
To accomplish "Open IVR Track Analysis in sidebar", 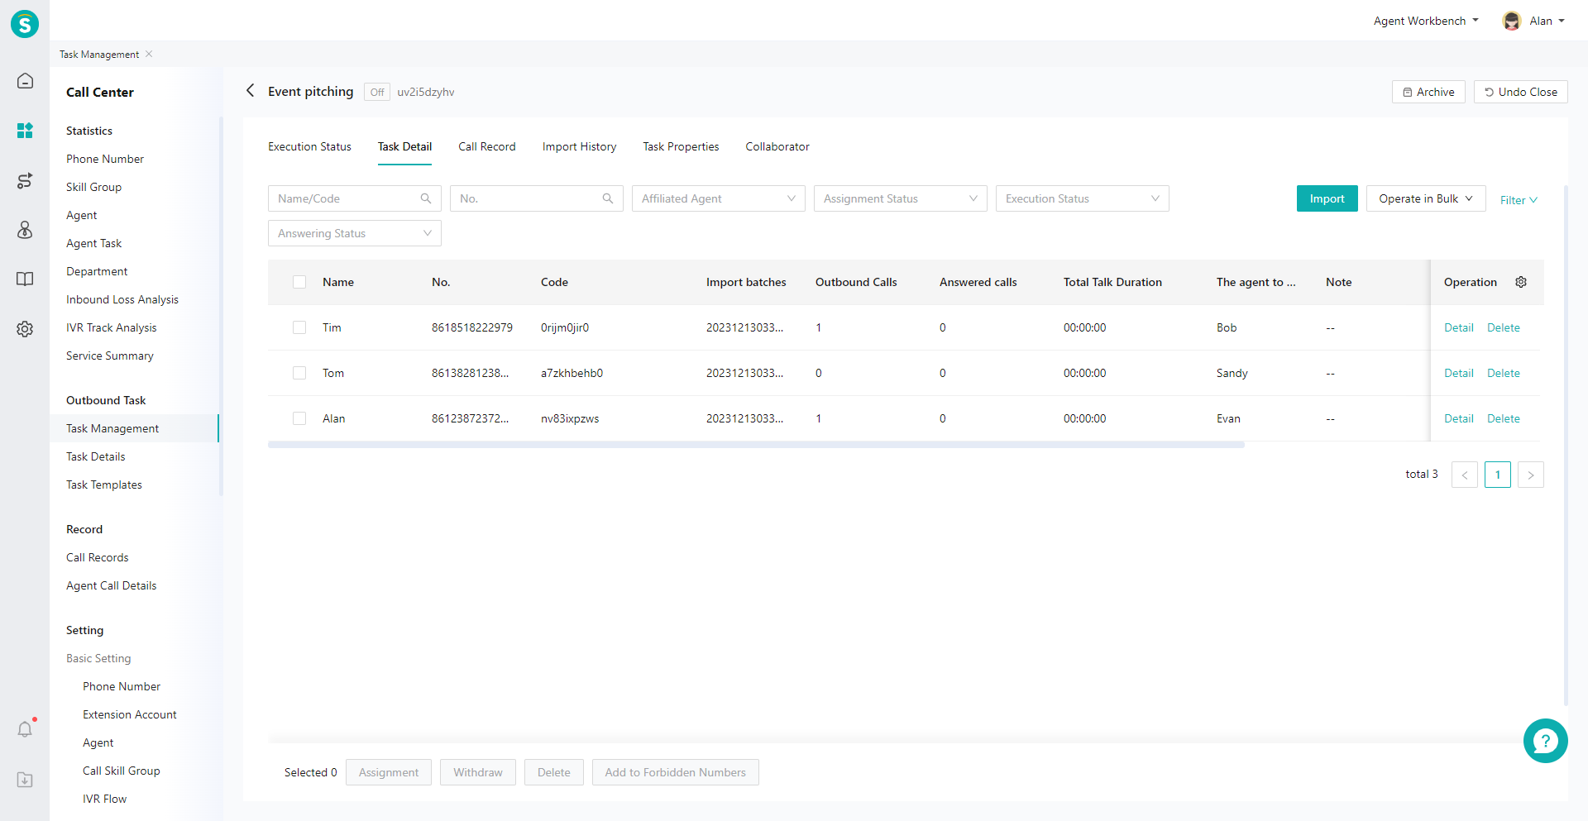I will tap(112, 327).
